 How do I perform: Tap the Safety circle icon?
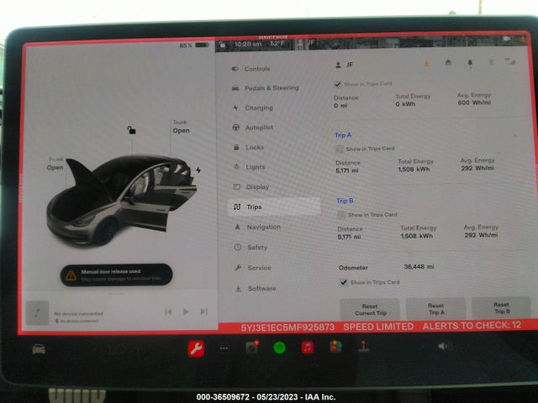pos(237,247)
